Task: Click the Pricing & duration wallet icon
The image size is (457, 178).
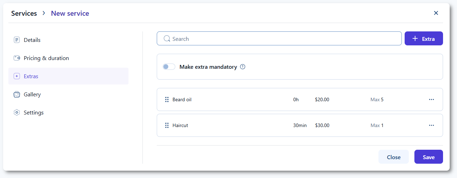Action: pyautogui.click(x=16, y=58)
